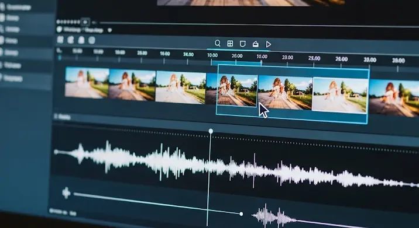This screenshot has height=228, width=419.
Task: Click the small boxed button after the row of dots
Action: pos(85,22)
